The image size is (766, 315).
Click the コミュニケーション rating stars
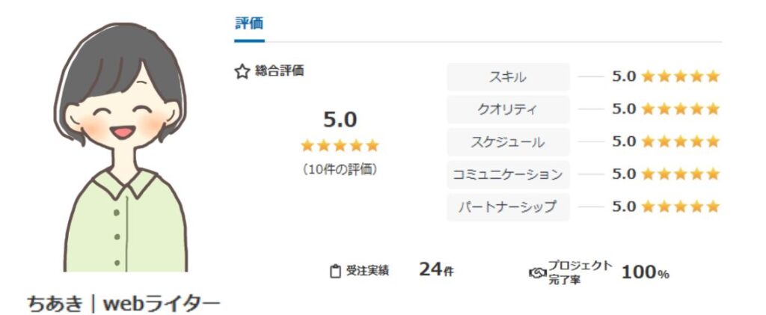680,174
